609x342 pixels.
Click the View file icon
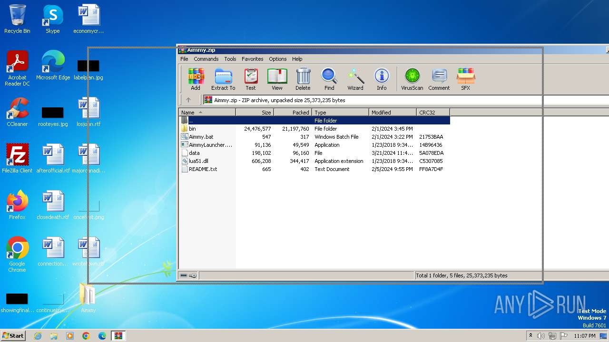pos(277,79)
